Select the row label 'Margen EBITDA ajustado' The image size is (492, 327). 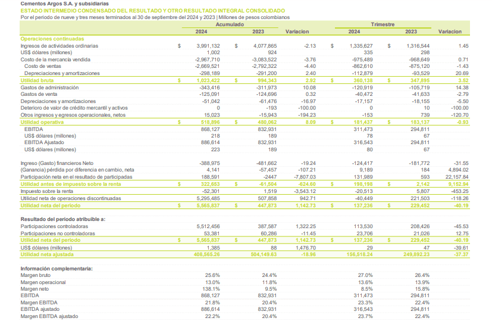click(49, 316)
